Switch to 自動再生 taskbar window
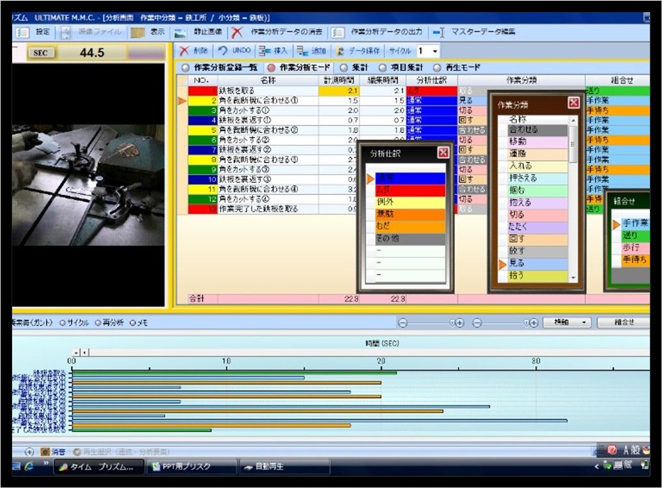 point(285,466)
